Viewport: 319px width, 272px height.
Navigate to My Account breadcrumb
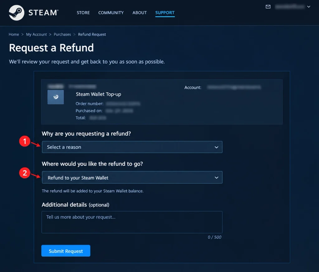point(36,34)
